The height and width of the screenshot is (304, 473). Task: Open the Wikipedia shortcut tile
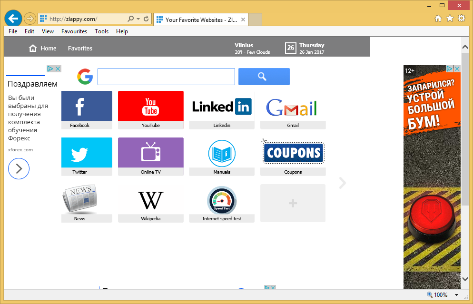coord(150,200)
